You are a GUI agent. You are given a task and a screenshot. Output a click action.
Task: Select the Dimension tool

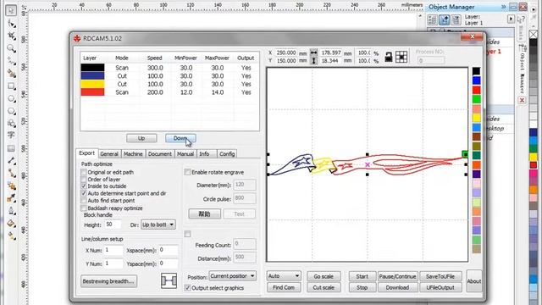pyautogui.click(x=11, y=161)
